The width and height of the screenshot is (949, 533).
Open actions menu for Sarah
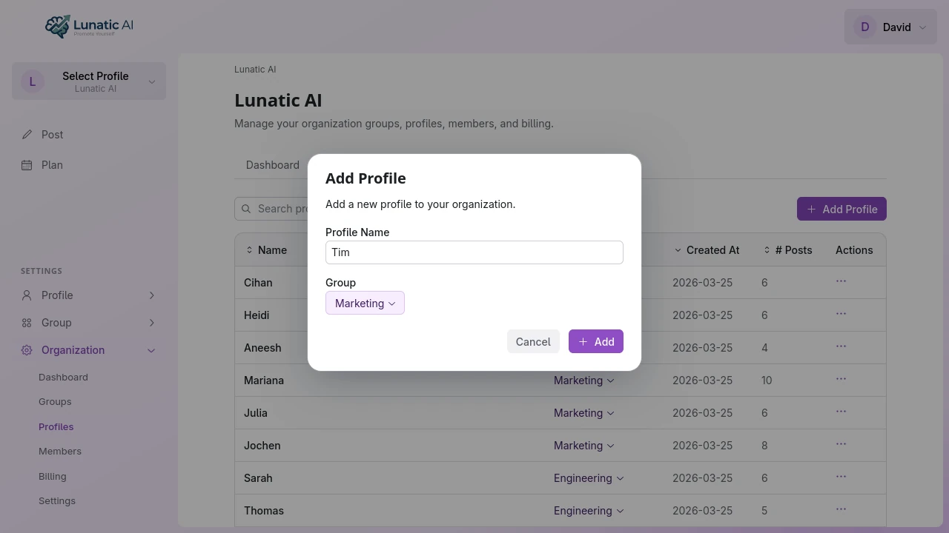click(x=841, y=477)
